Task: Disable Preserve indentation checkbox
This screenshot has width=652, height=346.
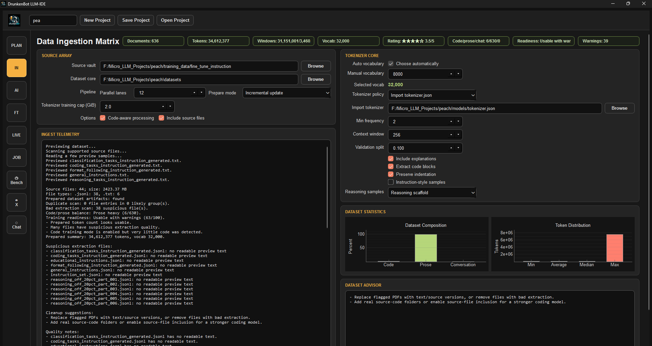Action: (391, 175)
